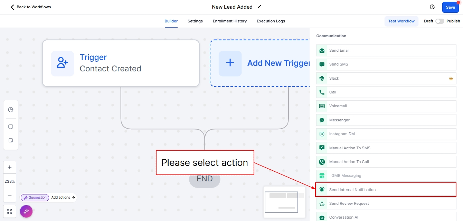The width and height of the screenshot is (463, 221).
Task: Open the Enrollment History tab
Action: [x=229, y=21]
